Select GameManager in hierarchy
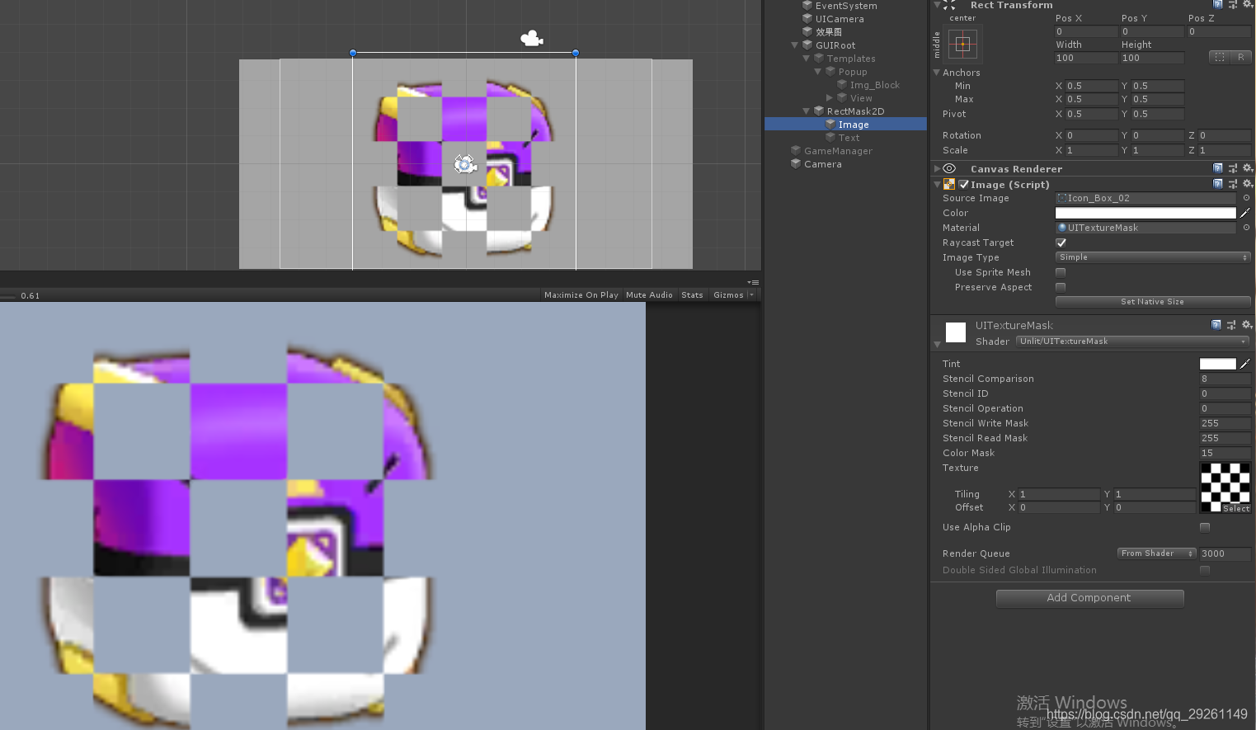1256x730 pixels. pyautogui.click(x=838, y=151)
